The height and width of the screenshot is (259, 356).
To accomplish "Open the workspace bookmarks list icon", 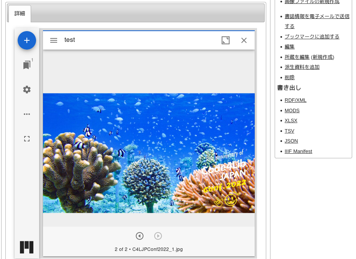I will point(27,65).
